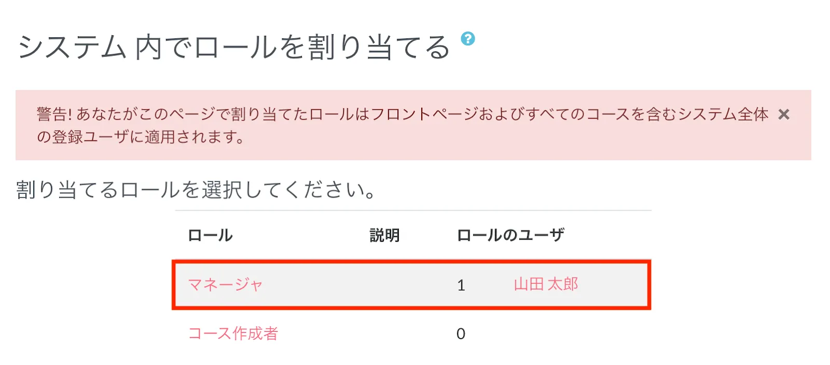The image size is (830, 365).
Task: Select the コース作成者 role link
Action: (233, 333)
